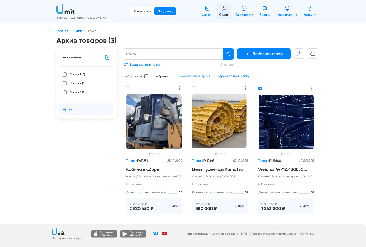Image resolution: width=366 pixels, height=247 pixels.
Task: Click the upload icon button
Action: 299,54
